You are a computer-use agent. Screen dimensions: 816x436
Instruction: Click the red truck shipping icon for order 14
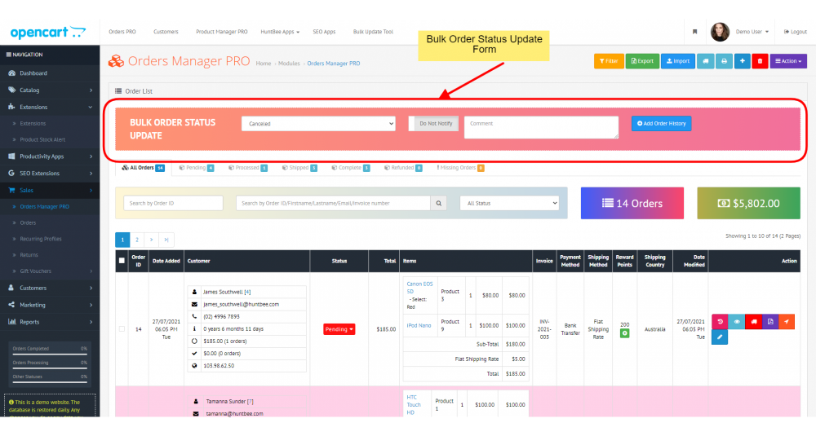point(753,322)
